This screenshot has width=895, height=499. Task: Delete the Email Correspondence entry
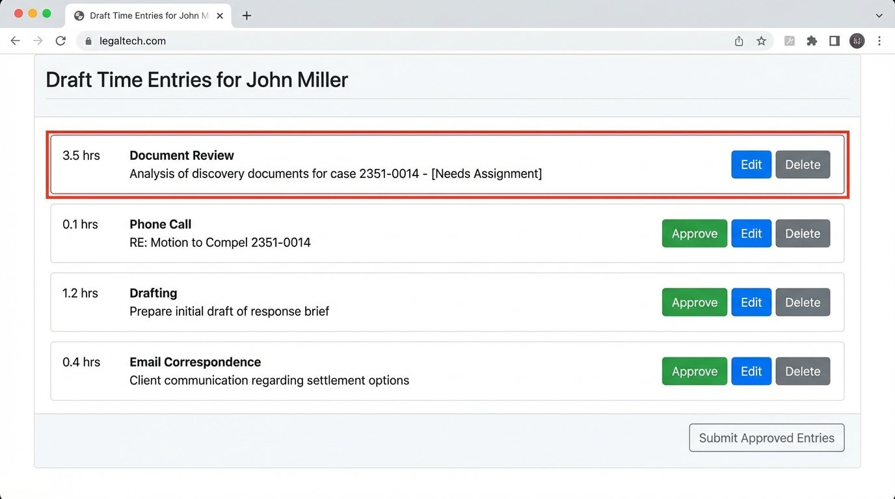pos(803,371)
